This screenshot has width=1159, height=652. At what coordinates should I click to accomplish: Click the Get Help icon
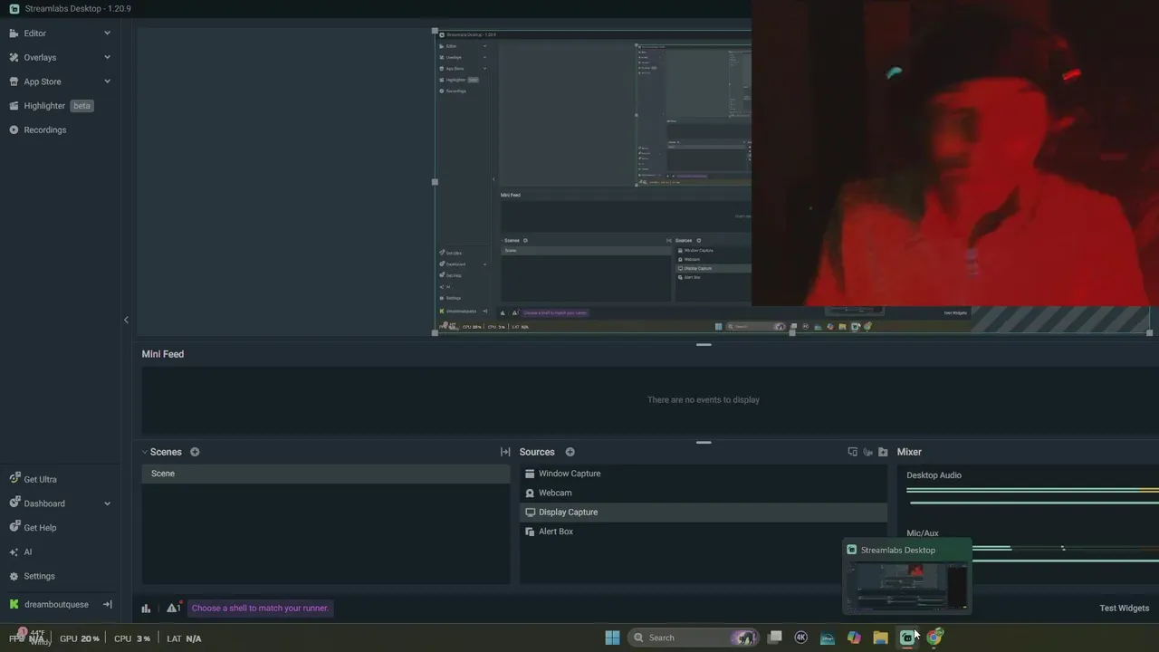(14, 528)
